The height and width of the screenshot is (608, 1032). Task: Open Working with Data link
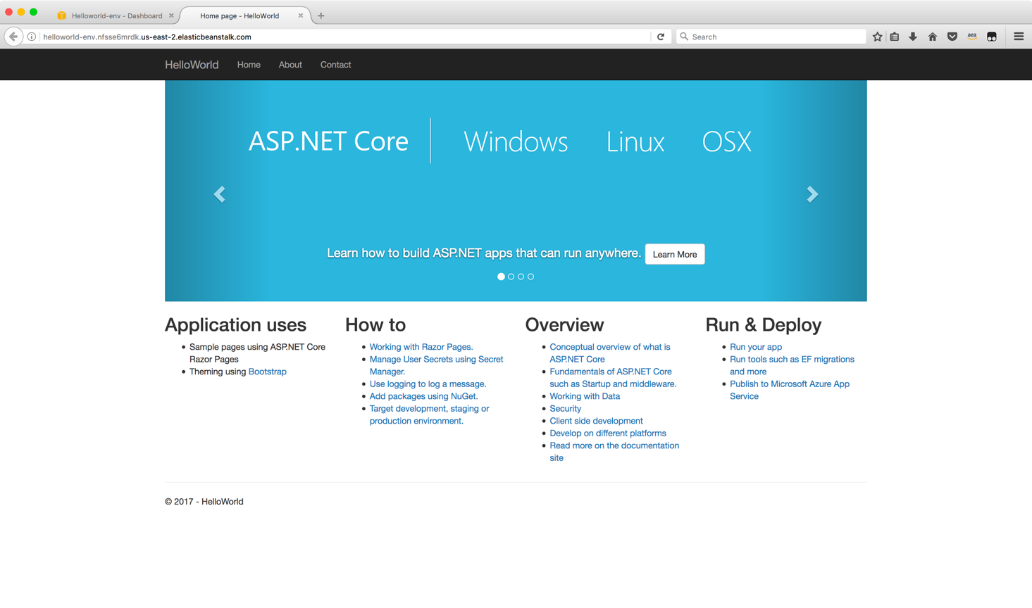click(585, 396)
